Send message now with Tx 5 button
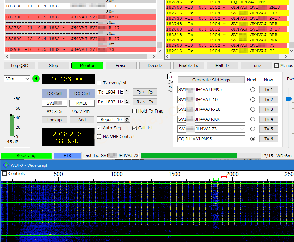The image size is (294, 242). [x=269, y=129]
